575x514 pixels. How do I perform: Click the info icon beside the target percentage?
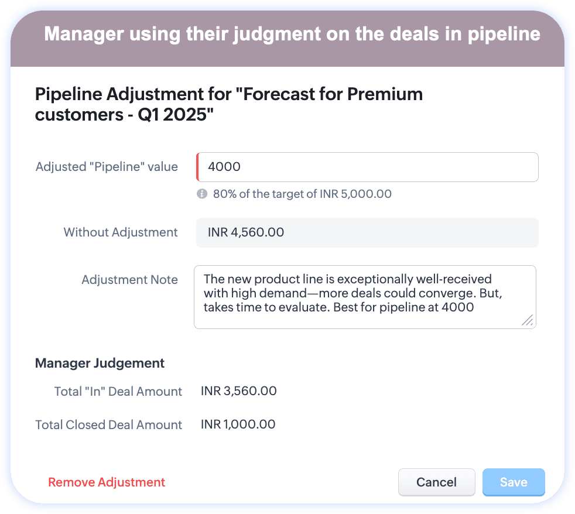(202, 194)
